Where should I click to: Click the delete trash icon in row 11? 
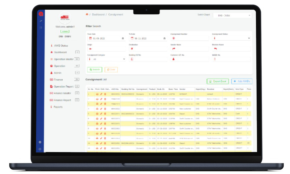105,143
